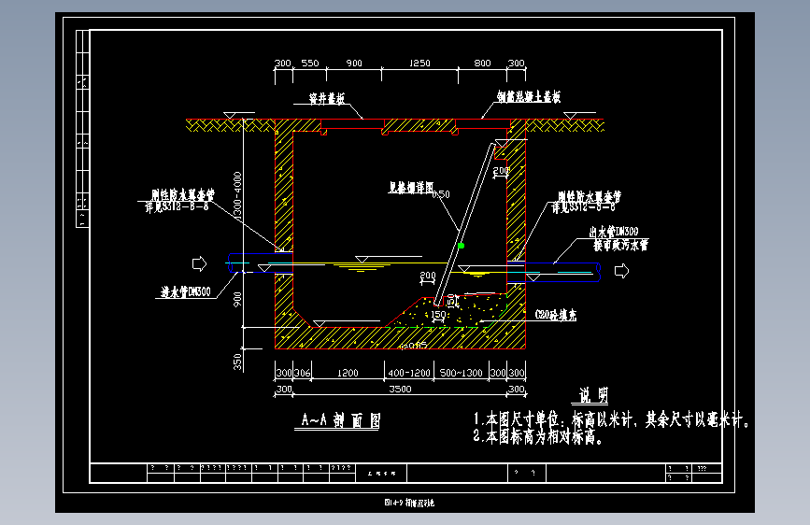This screenshot has width=810, height=525.
Task: Select the 'i=0.015' slope annotation
Action: pyautogui.click(x=413, y=346)
